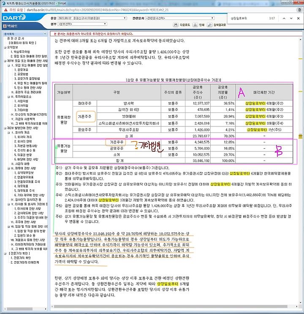Click the warning icon beside 주의 요함
The height and width of the screenshot is (314, 304).
pos(5,10)
